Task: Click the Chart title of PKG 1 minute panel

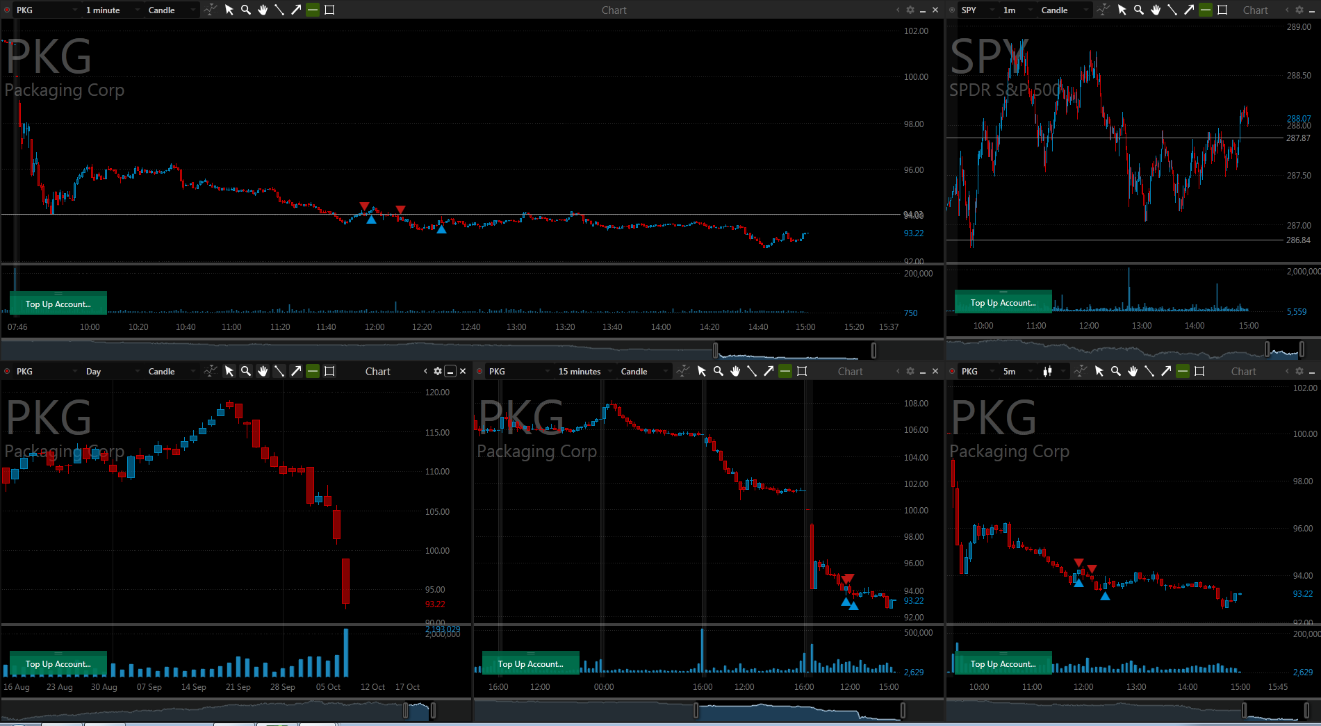Action: point(614,10)
